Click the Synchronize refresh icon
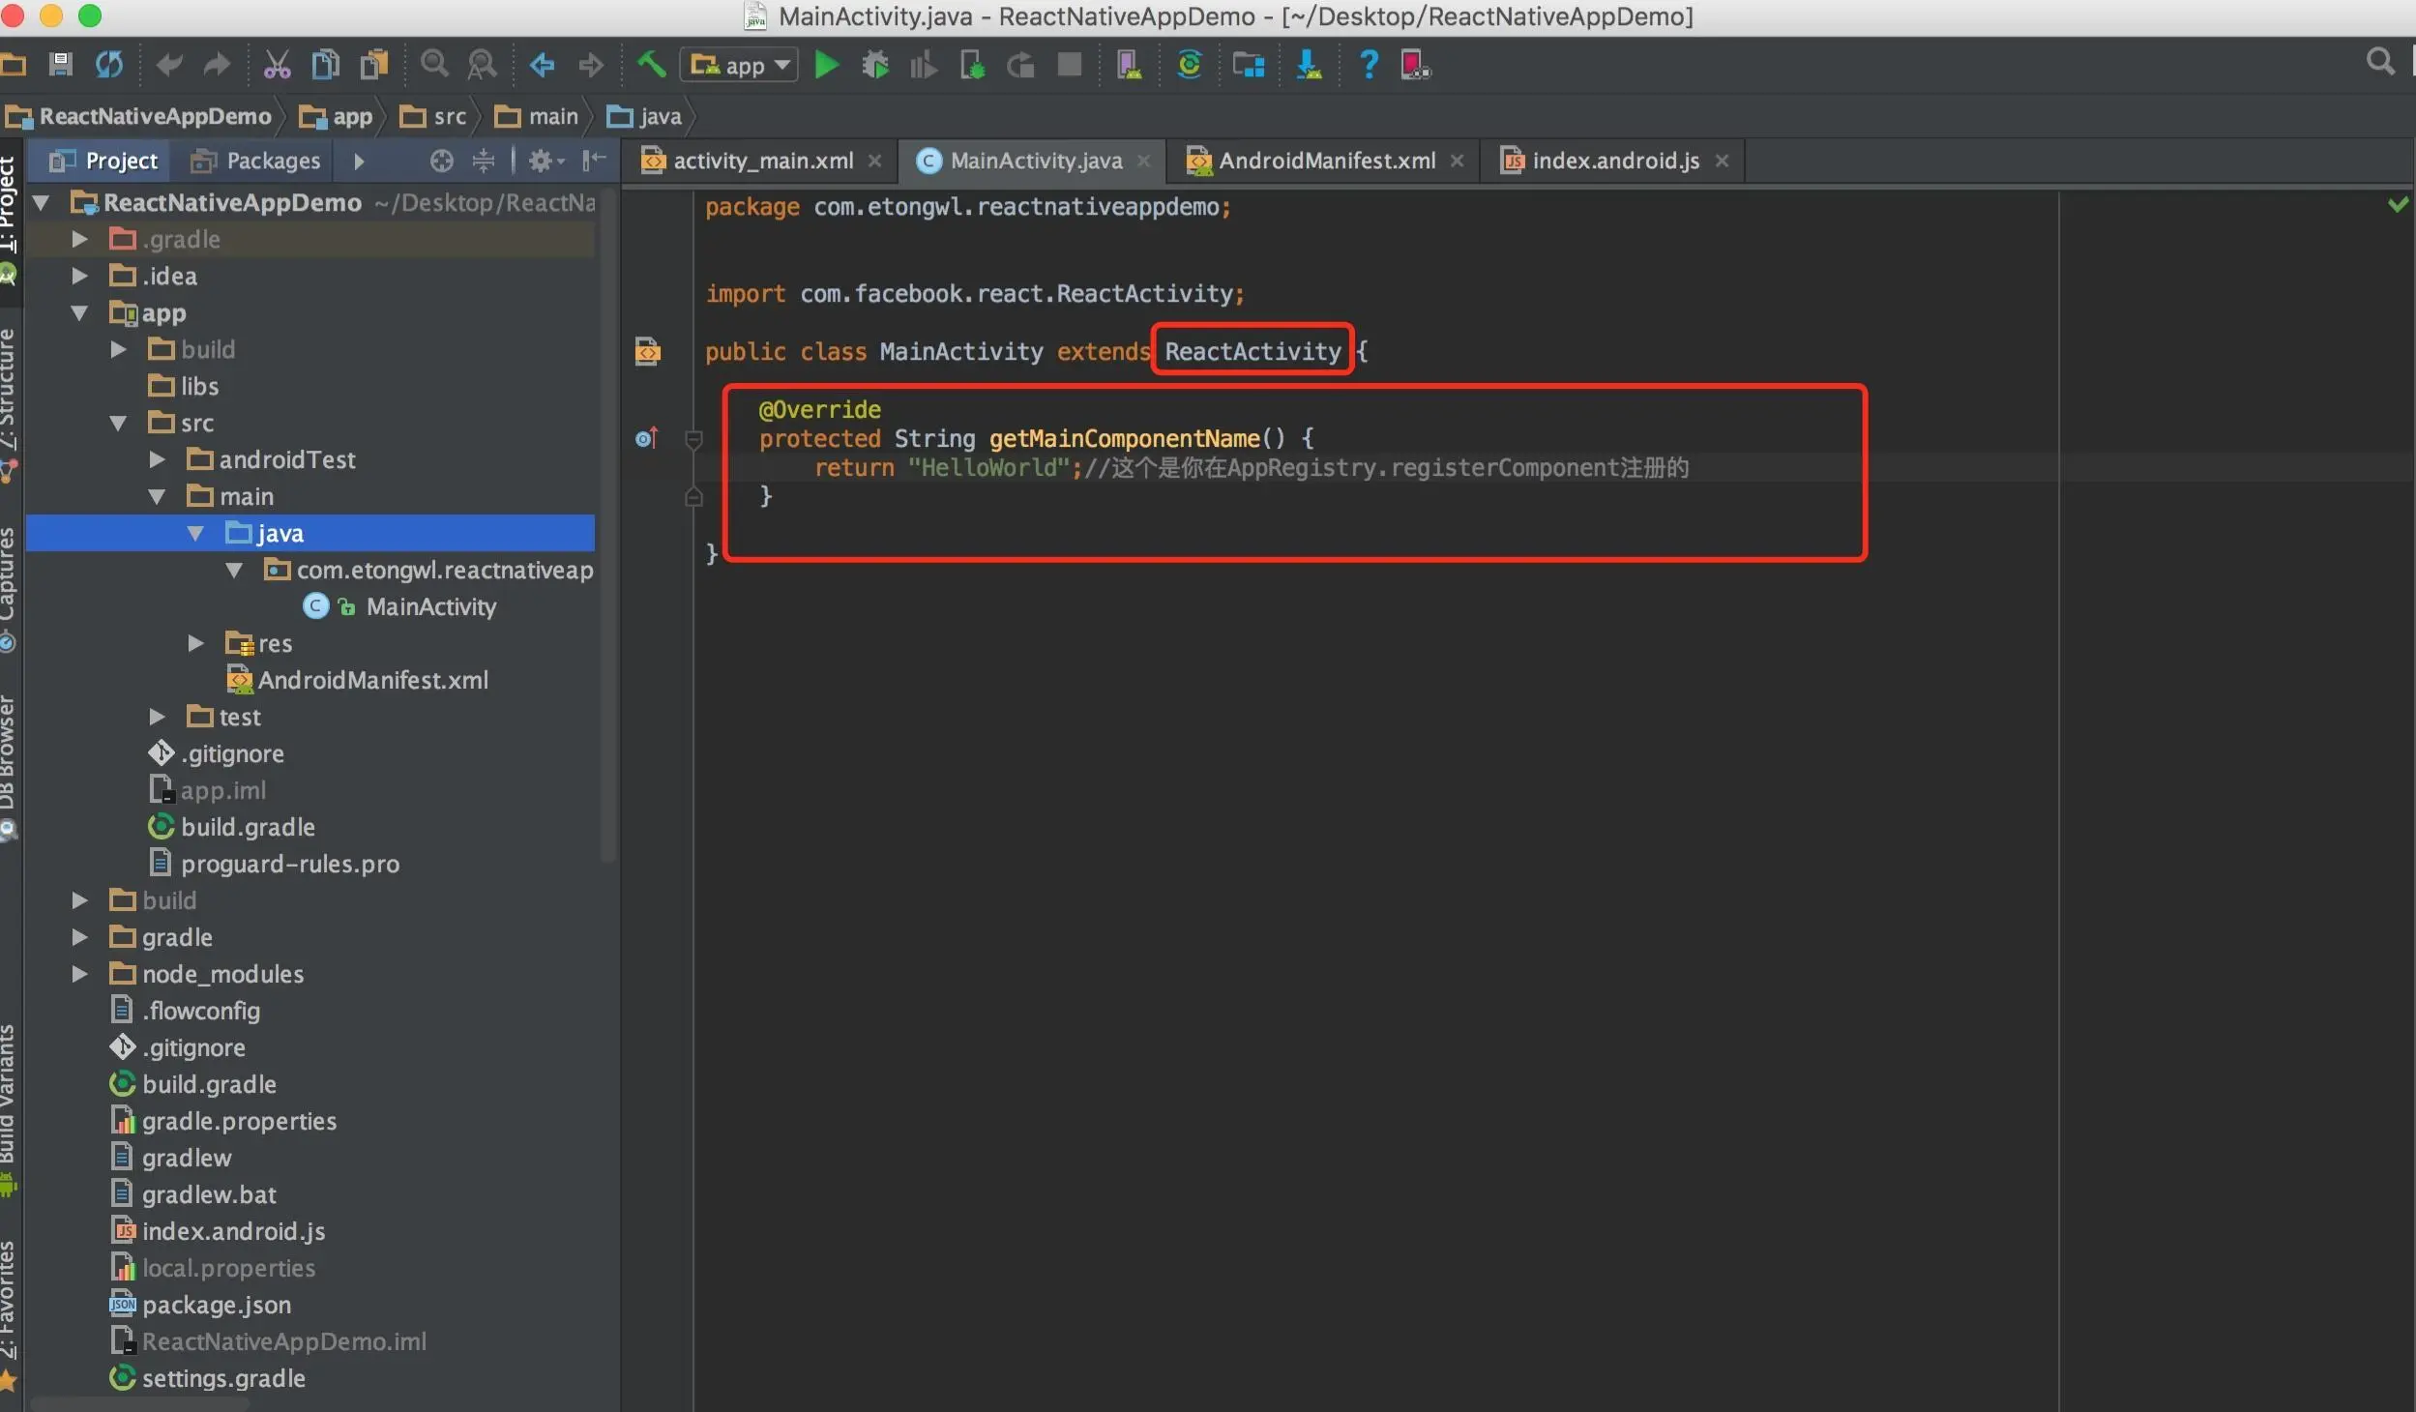 click(108, 65)
